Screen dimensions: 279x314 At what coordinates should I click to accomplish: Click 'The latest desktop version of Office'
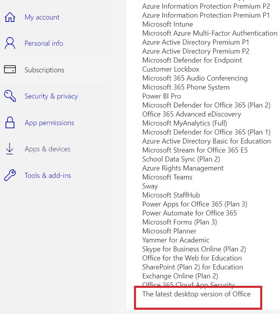pos(196,294)
